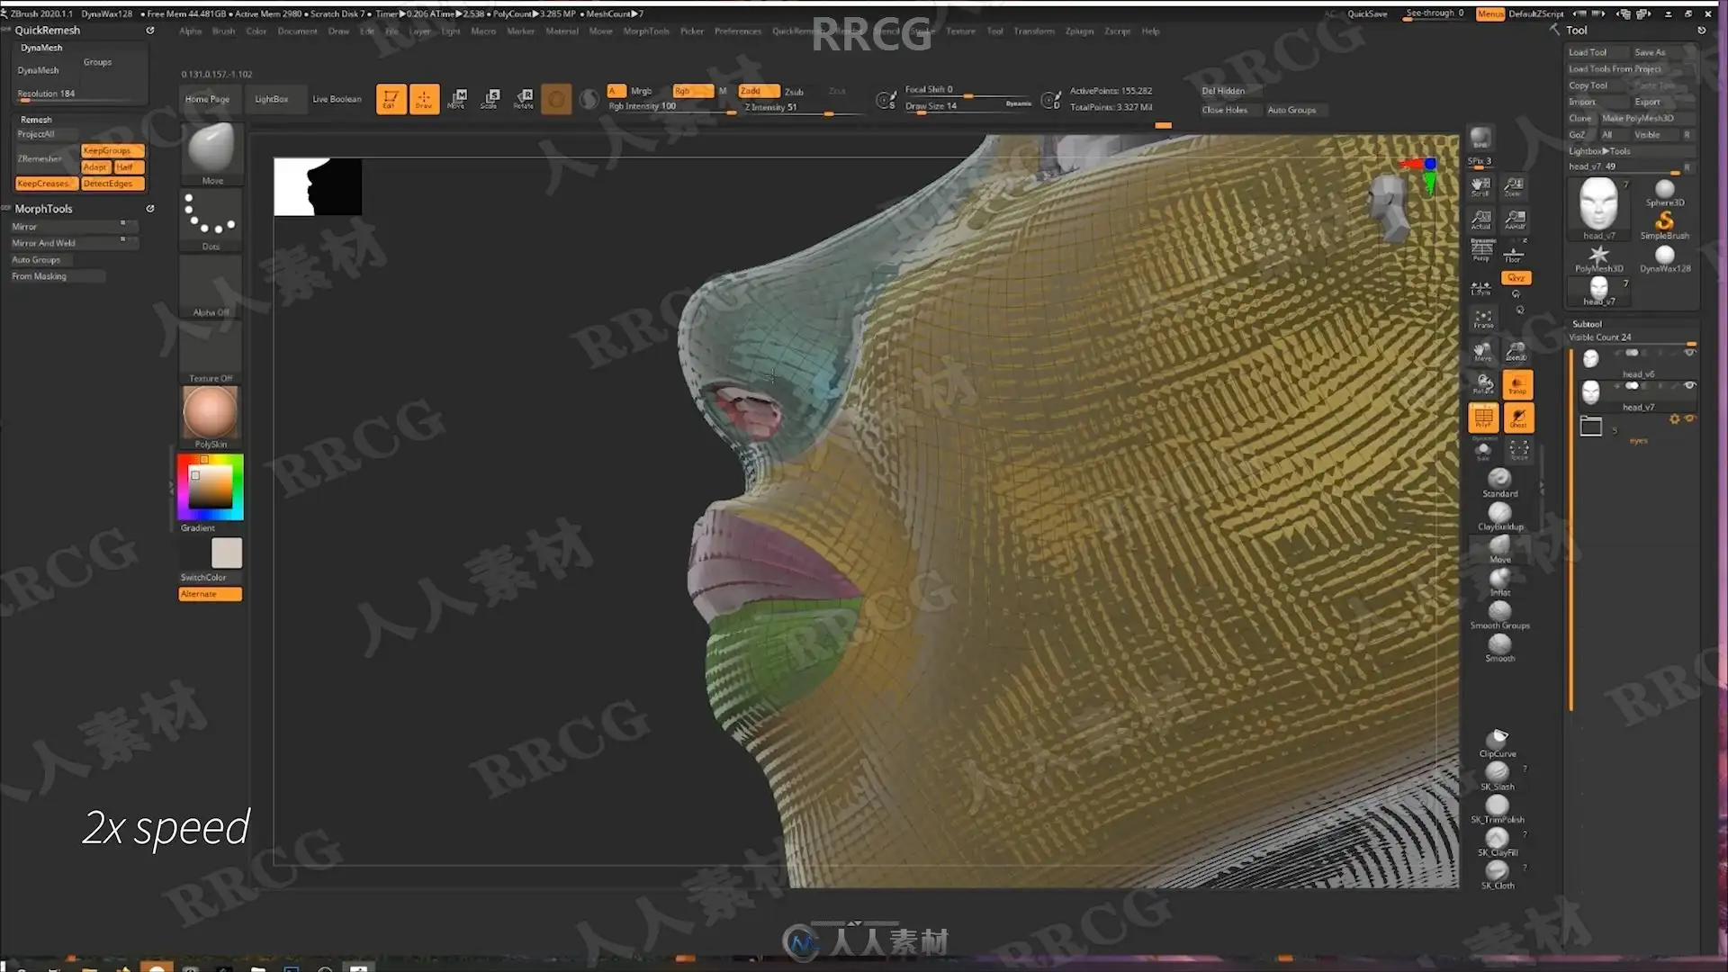Click the L.Sym local symmetry icon

[1480, 288]
